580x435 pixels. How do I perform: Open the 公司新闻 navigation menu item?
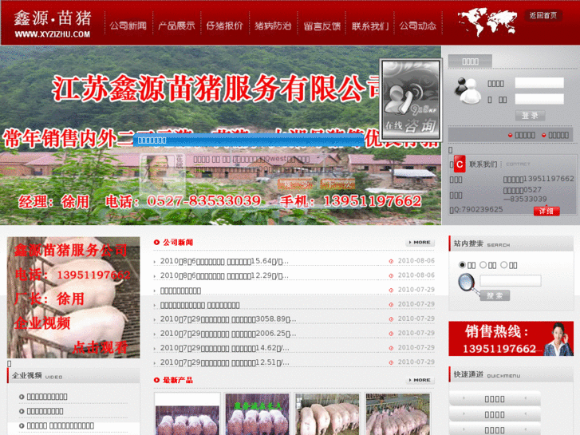128,26
